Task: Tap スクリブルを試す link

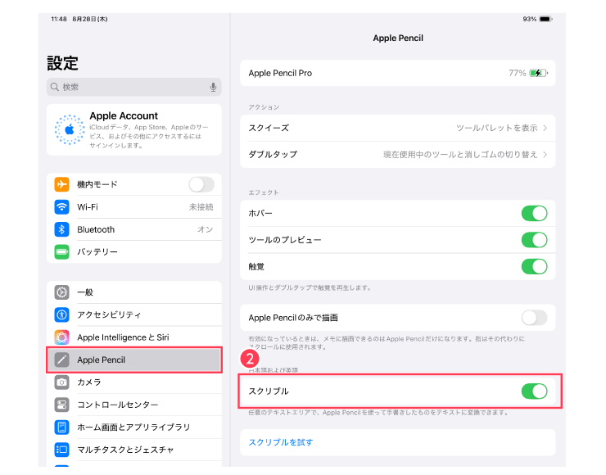Action: [281, 442]
